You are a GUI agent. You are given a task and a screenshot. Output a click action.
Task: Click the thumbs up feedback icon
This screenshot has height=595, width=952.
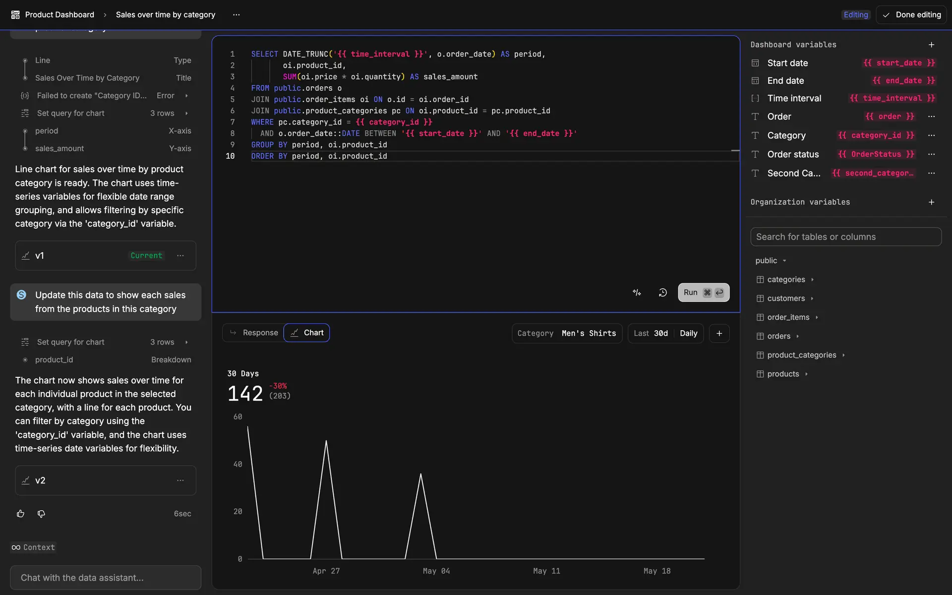tap(20, 514)
